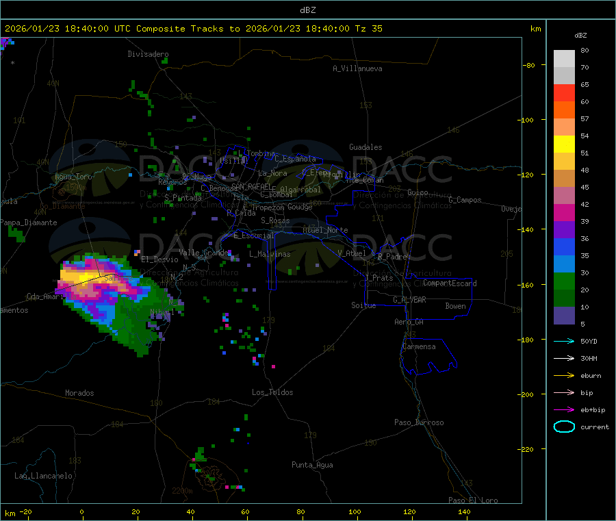The image size is (616, 521).
Task: Click the '2200m' elevation contour label
Action: tap(182, 491)
